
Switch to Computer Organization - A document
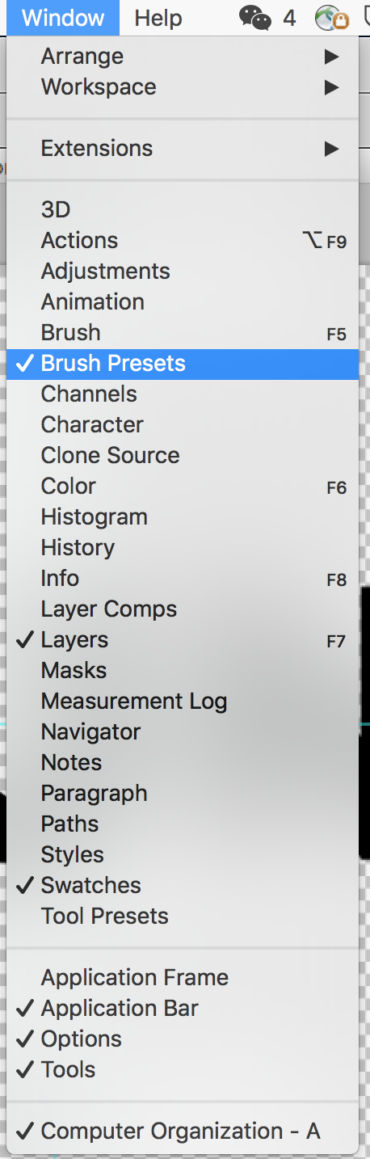tap(183, 1132)
